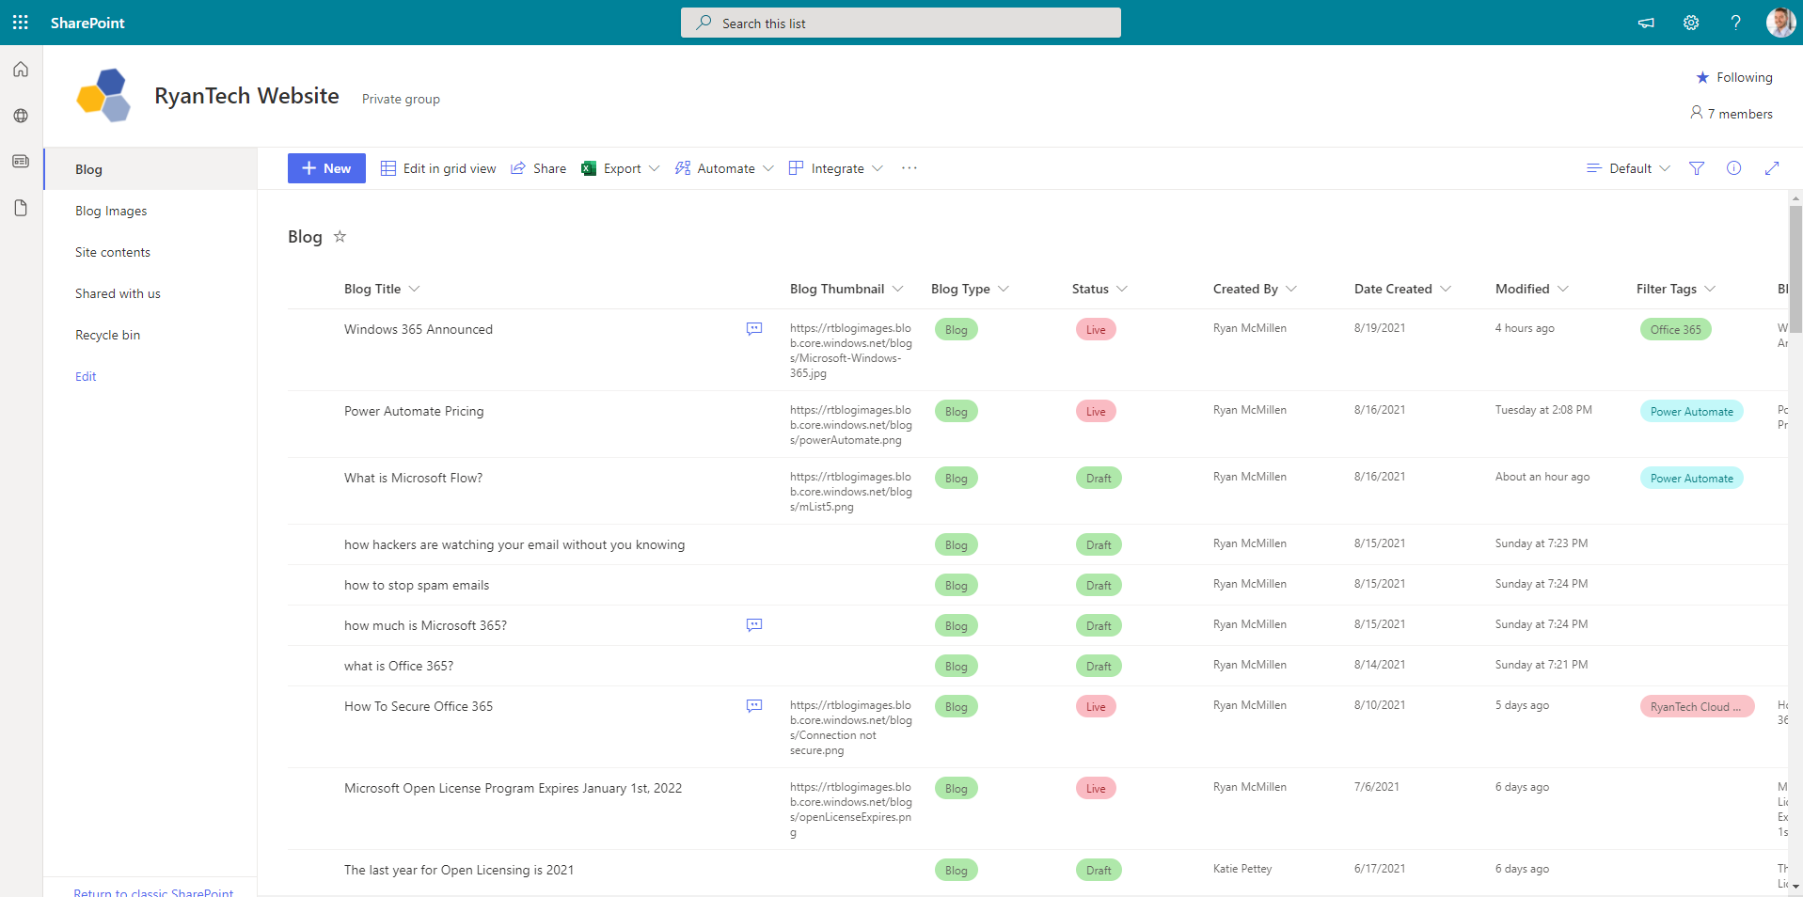The height and width of the screenshot is (897, 1803).
Task: Click the RyanTech Cloud tag pill
Action: (x=1697, y=706)
